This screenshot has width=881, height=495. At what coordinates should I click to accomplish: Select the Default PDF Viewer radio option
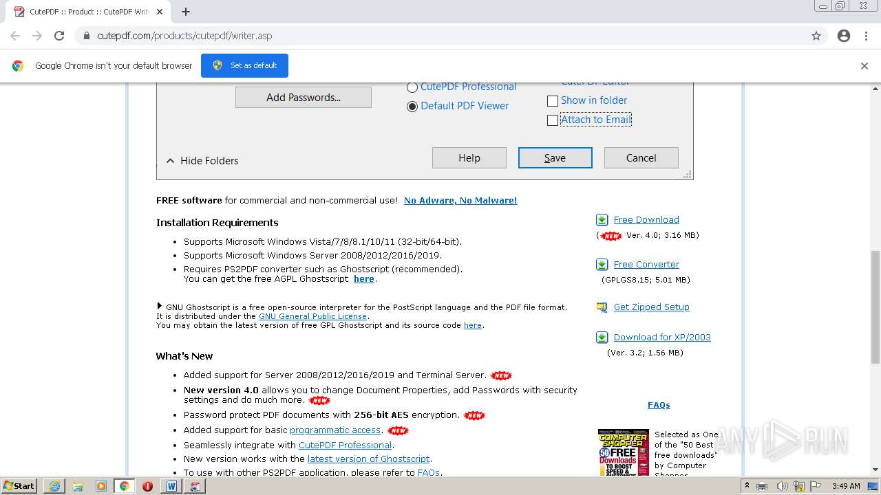412,107
